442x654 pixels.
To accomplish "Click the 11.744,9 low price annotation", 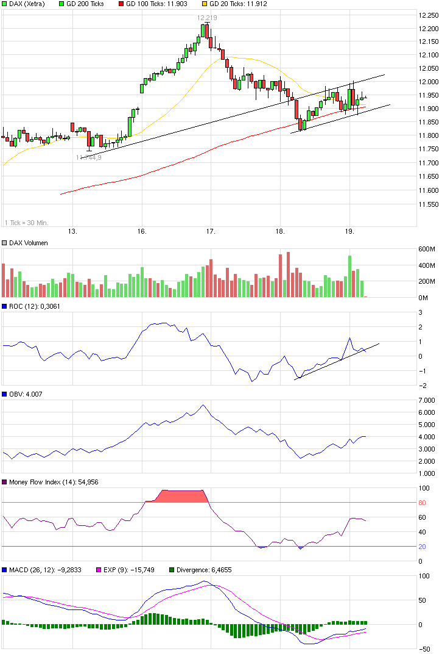I will click(89, 157).
